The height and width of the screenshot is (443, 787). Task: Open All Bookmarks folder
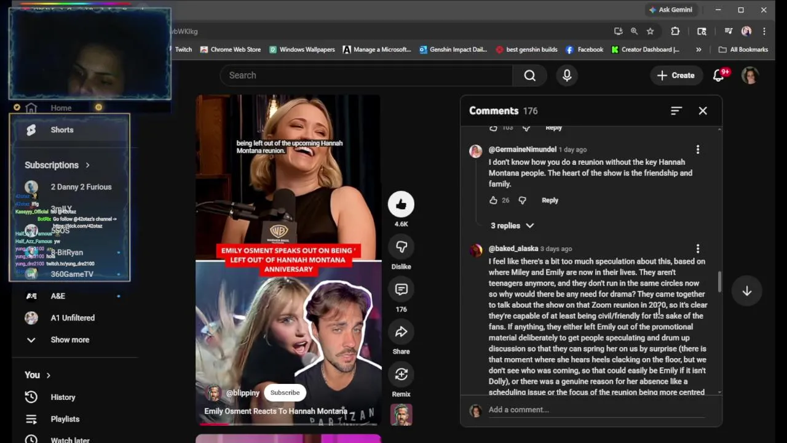(x=743, y=49)
